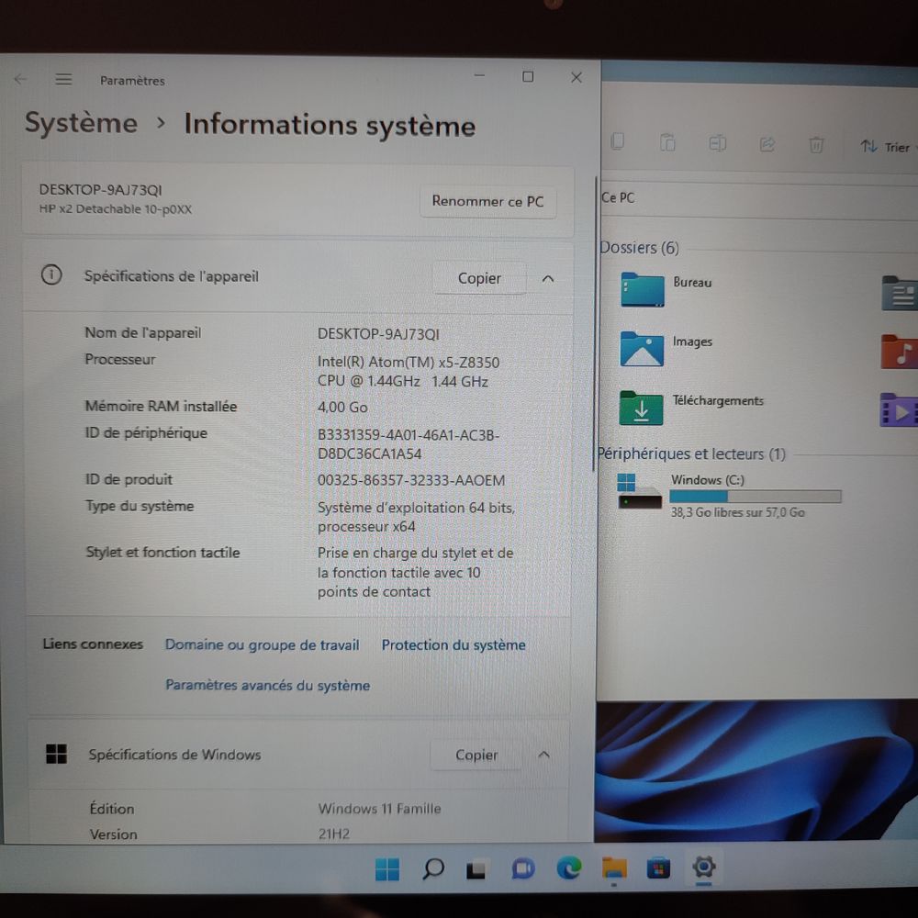
Task: Click the processor value Intel(R) Atom(TM) x5-Z8350
Action: [409, 371]
